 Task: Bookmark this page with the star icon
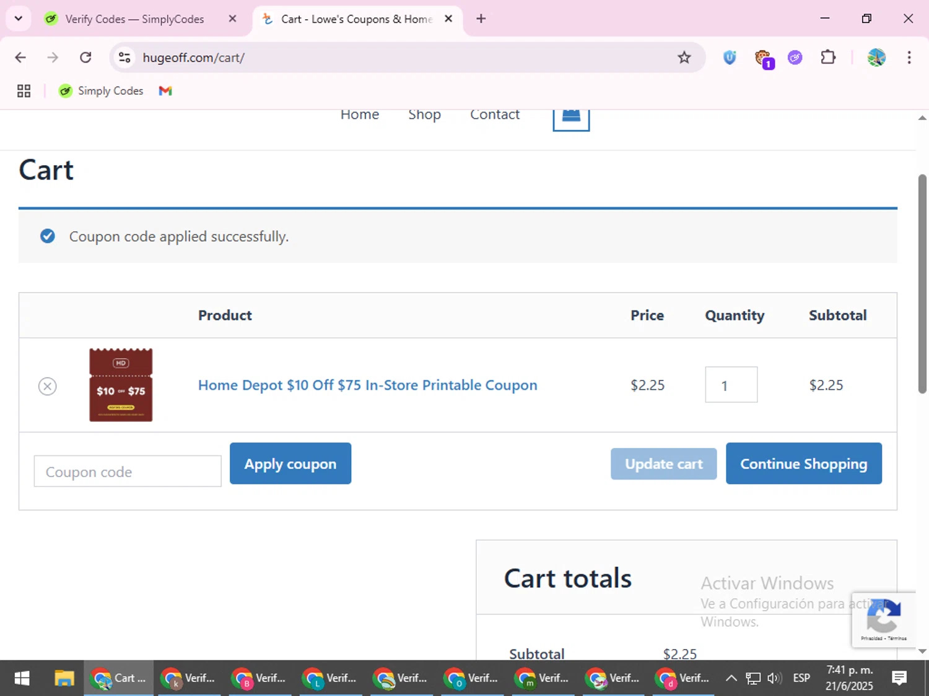click(684, 58)
